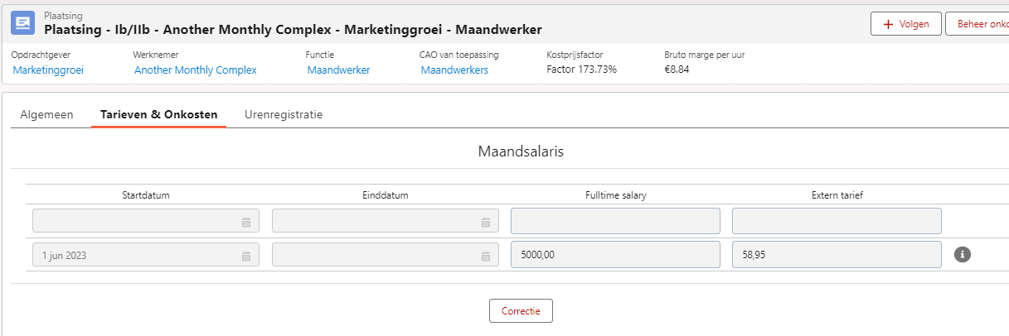Open calendar icon in empty top Einddatum field
The width and height of the screenshot is (1009, 336).
[486, 222]
